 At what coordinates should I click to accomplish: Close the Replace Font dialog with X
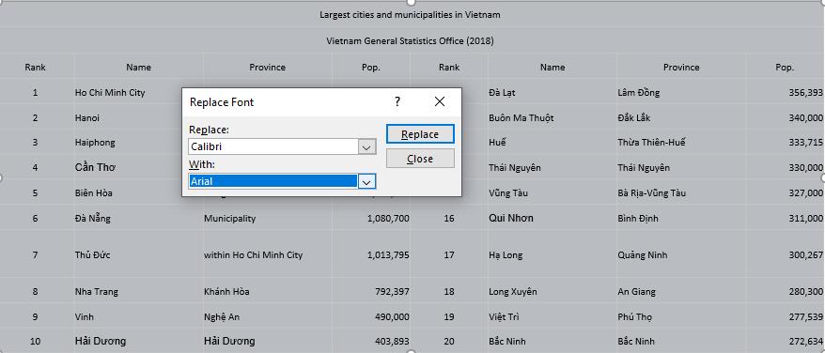click(440, 101)
